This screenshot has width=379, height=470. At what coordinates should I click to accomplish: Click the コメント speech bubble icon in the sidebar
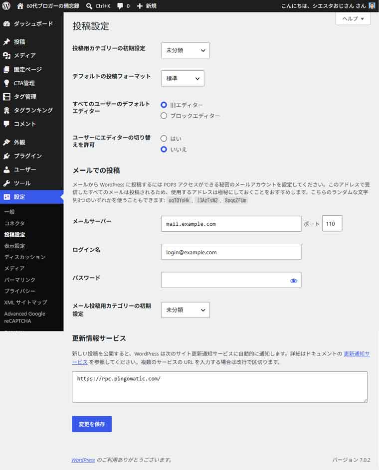tap(6, 124)
